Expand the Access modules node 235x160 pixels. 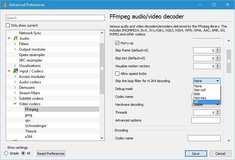click(x=15, y=77)
